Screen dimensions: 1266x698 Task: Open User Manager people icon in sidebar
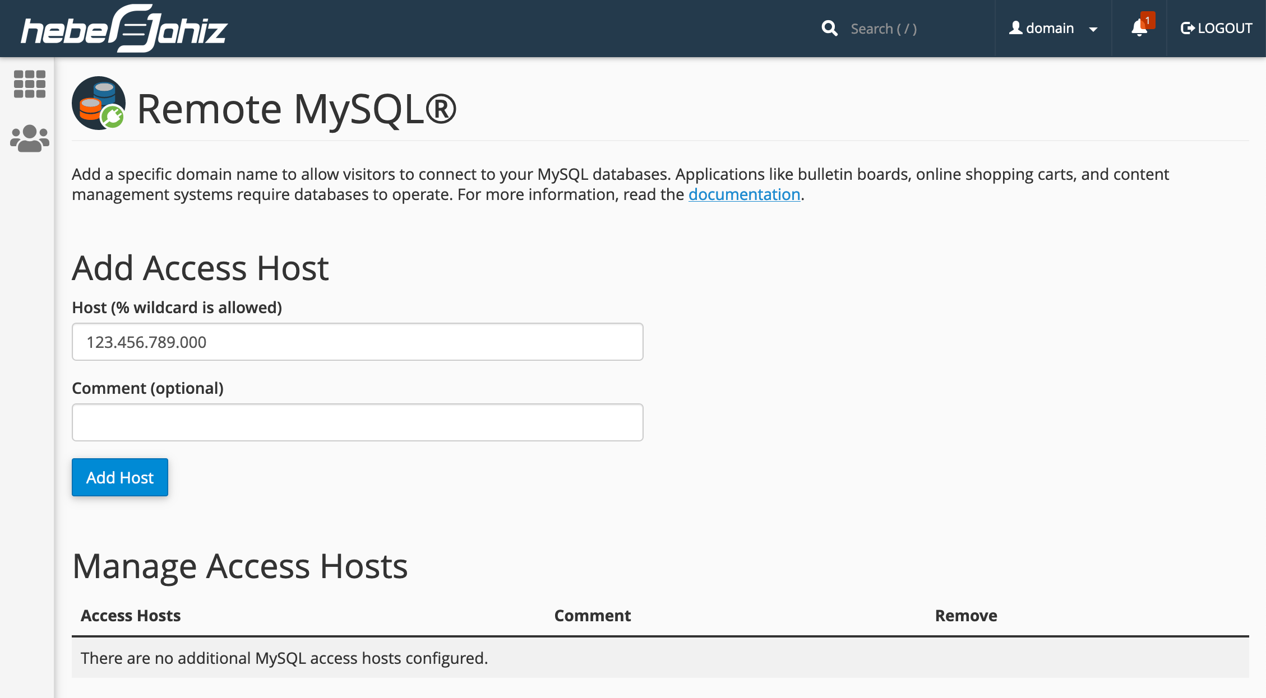[29, 138]
